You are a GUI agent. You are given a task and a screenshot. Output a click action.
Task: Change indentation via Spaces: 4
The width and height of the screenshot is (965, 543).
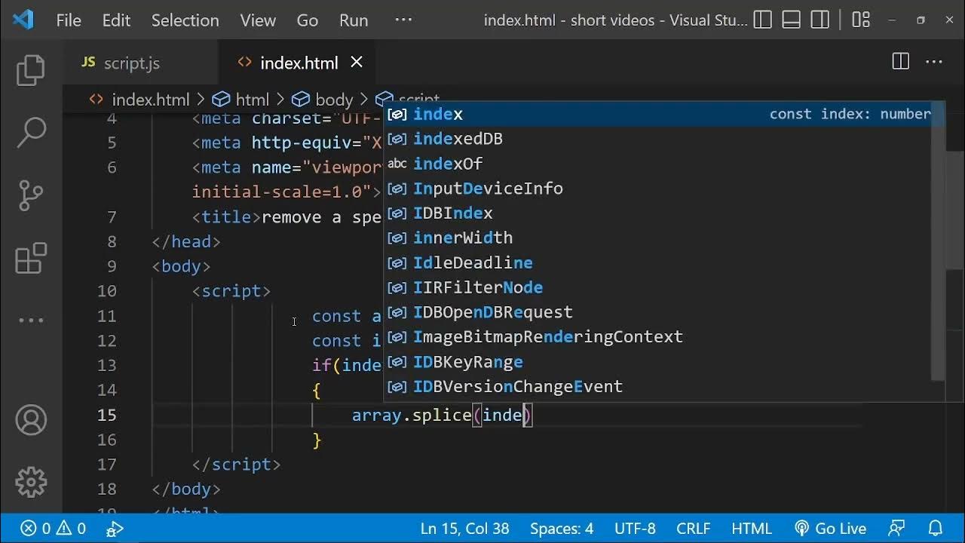[562, 529]
